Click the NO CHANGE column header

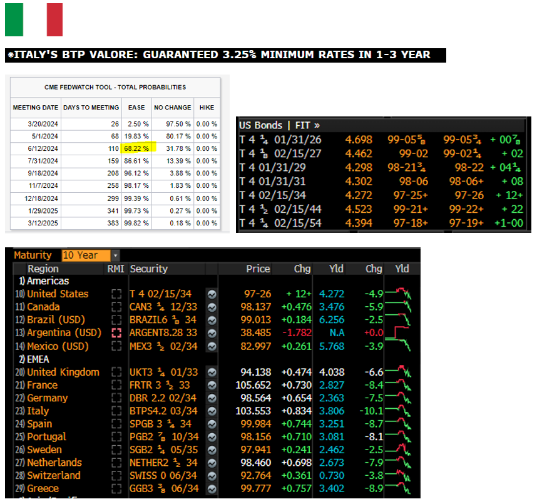click(x=173, y=108)
